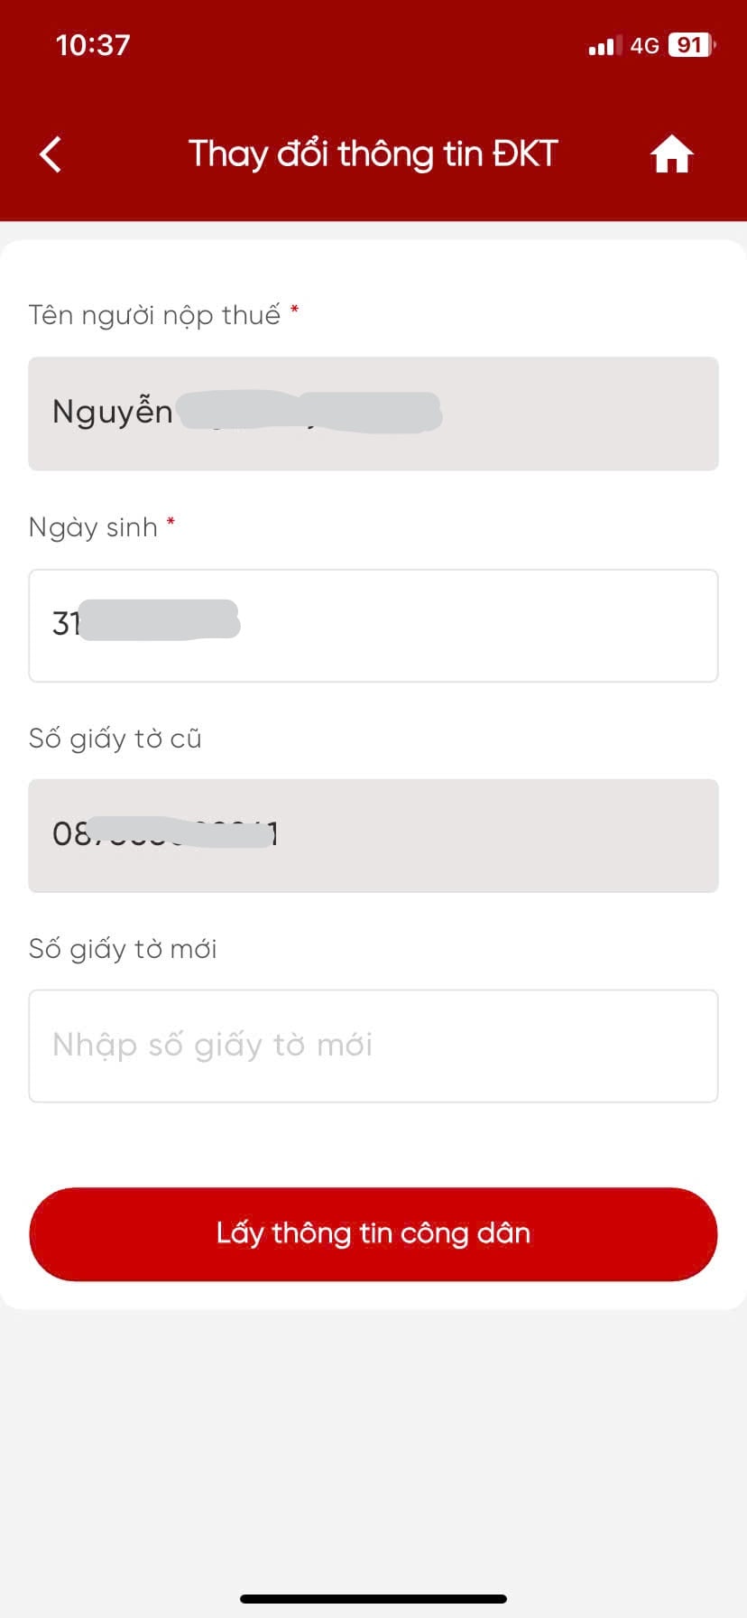Tap the Tên người nộp thuế label
747x1618 pixels.
(x=154, y=316)
